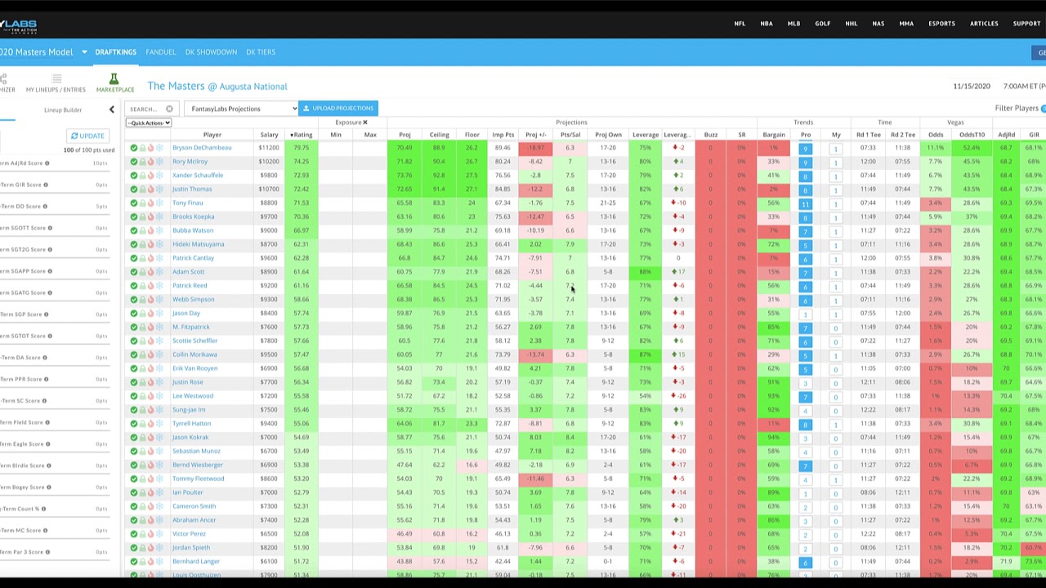This screenshot has width=1046, height=588.
Task: Lock Bryson DeChambeau with the lock icon
Action: [x=142, y=148]
